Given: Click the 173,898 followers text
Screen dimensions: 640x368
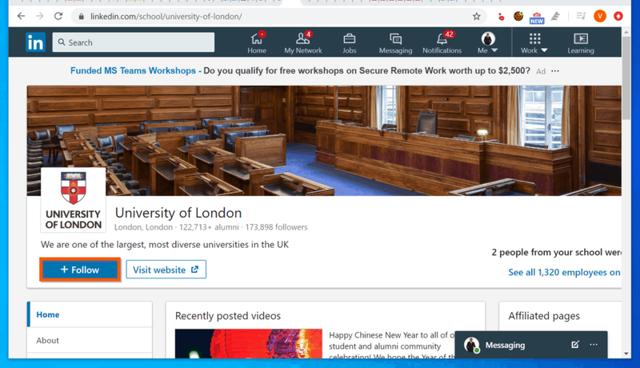Looking at the screenshot, I should (x=276, y=227).
